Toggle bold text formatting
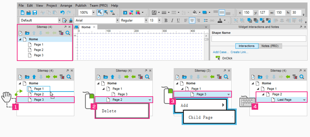 (x=166, y=21)
